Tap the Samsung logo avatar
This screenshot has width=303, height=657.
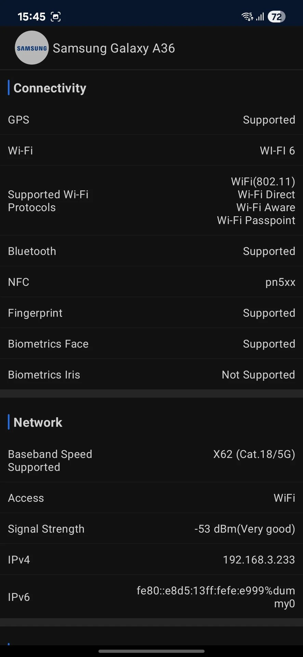[x=32, y=48]
